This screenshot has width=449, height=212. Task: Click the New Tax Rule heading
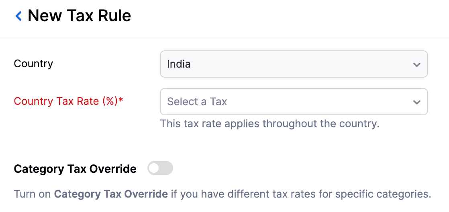tap(80, 16)
